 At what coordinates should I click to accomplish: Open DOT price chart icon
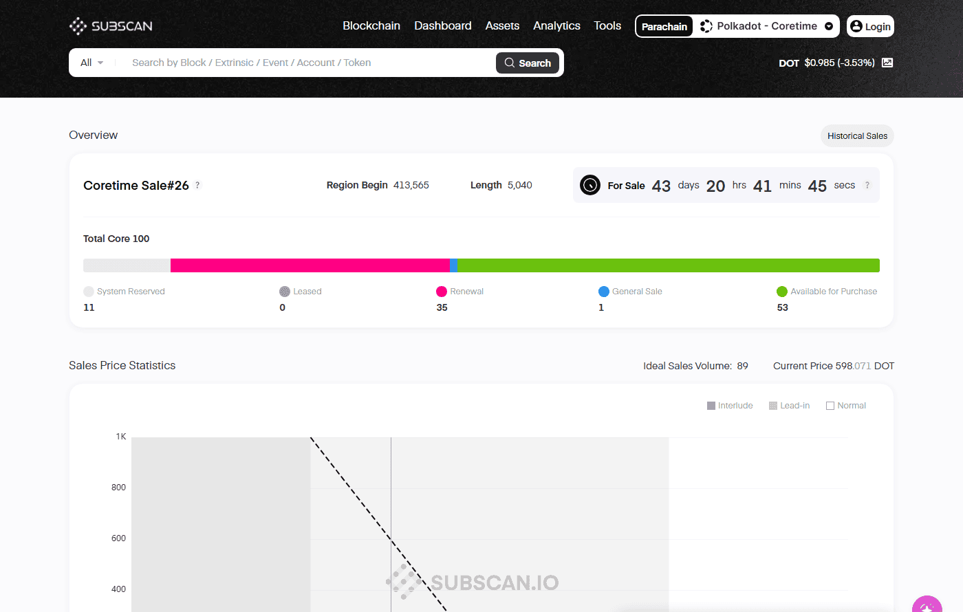pos(887,63)
